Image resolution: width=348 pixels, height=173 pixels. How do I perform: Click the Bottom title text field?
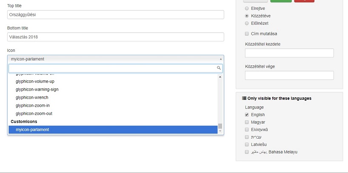116,37
